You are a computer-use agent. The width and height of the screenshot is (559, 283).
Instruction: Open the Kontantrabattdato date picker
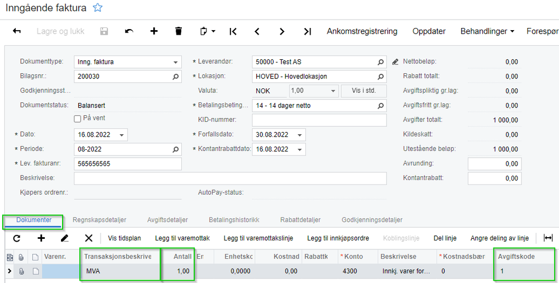tap(299, 150)
